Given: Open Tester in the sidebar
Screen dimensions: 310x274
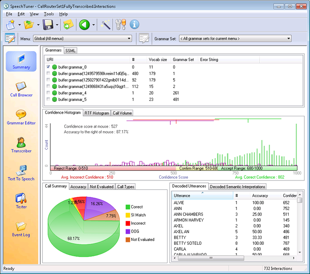Looking at the screenshot, I should coord(21,201).
